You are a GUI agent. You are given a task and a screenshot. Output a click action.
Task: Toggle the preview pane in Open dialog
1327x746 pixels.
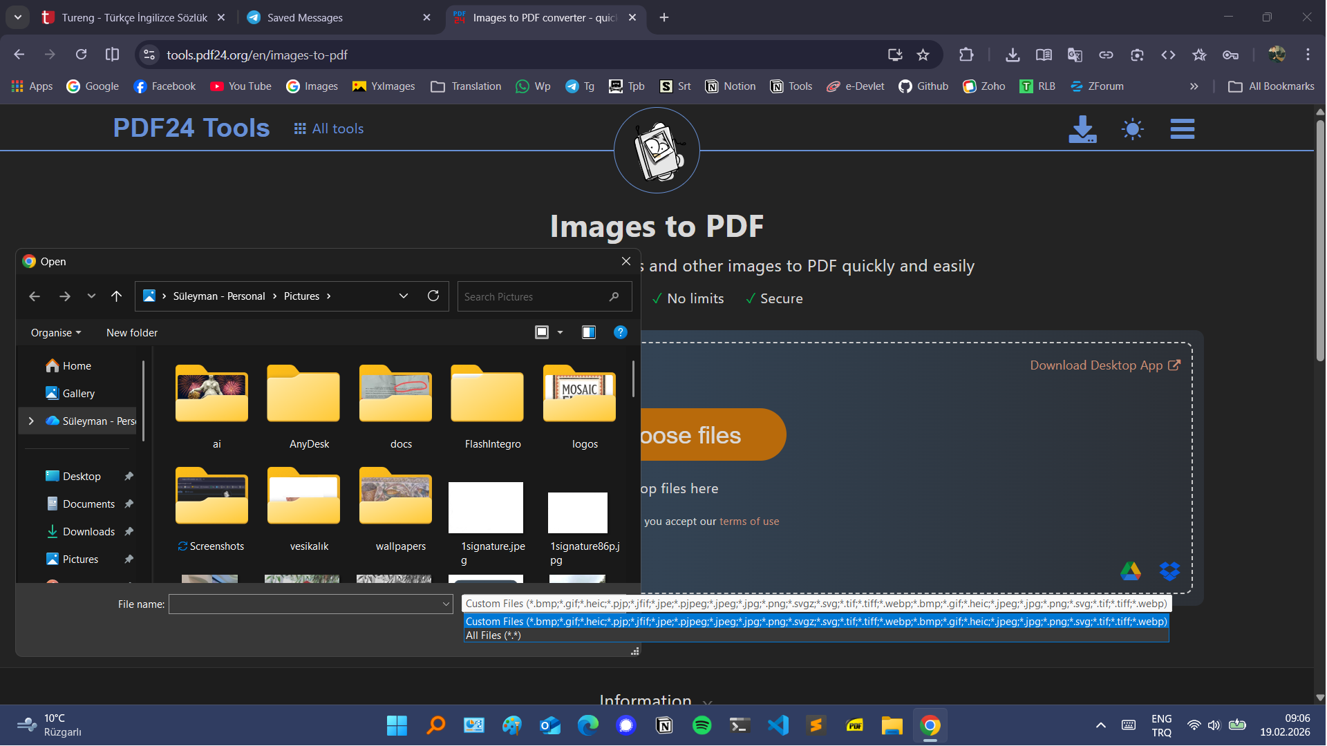588,333
